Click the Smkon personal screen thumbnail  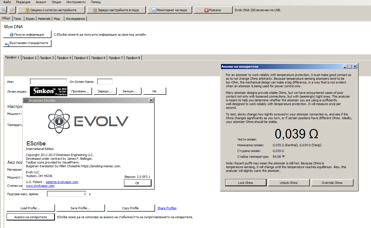(x=49, y=91)
